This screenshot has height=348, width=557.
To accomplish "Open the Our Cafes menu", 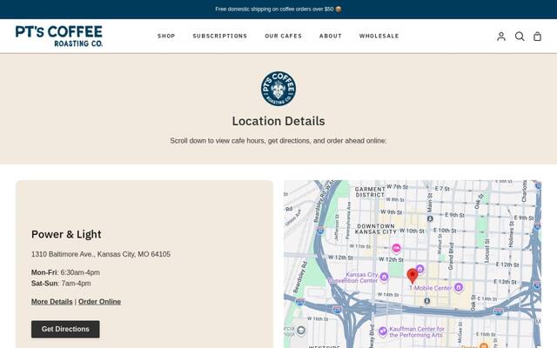I will (283, 37).
